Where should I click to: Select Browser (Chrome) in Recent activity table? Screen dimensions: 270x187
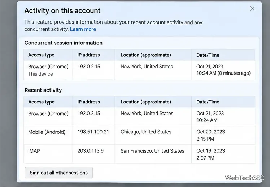coord(48,114)
